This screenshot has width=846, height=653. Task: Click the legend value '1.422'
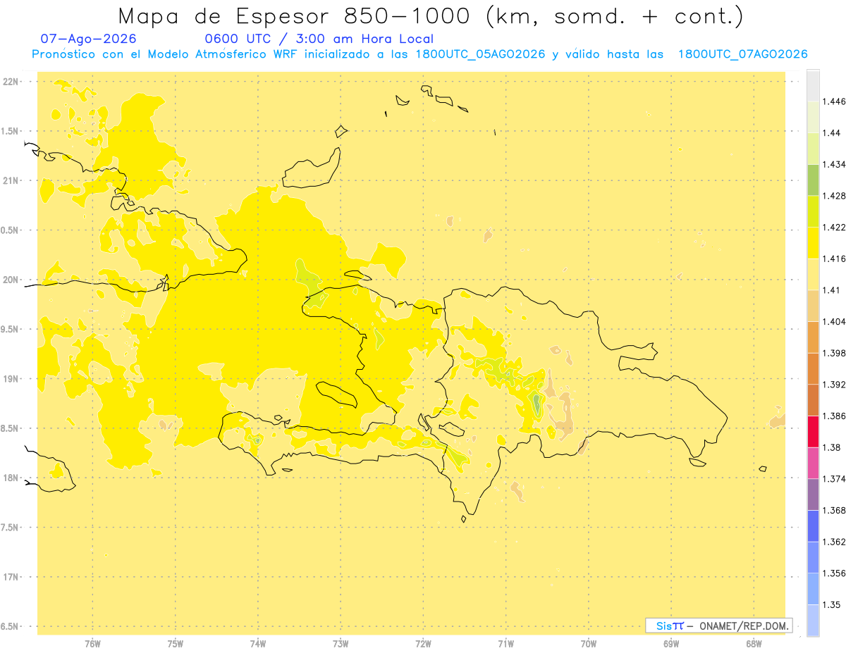833,227
